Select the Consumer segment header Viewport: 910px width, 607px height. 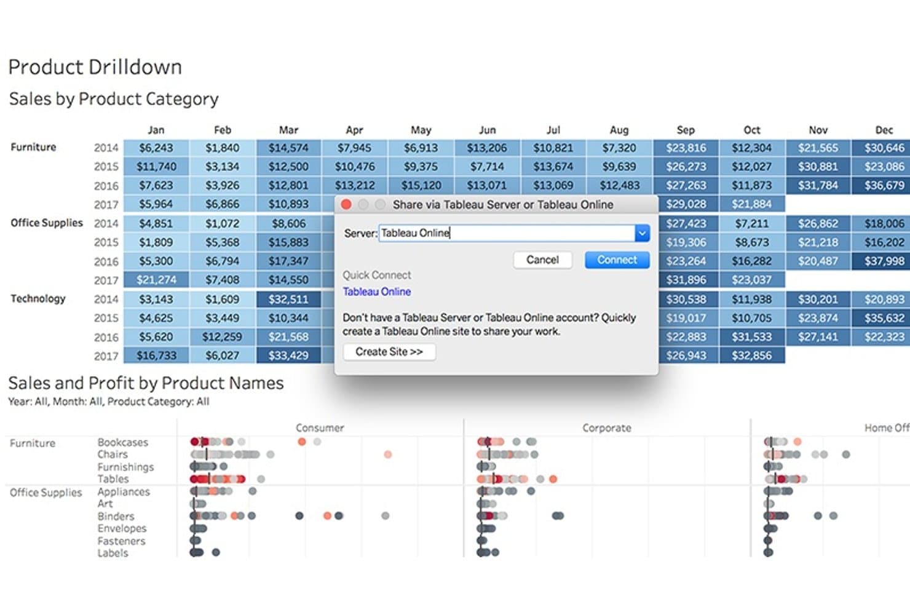coord(320,428)
